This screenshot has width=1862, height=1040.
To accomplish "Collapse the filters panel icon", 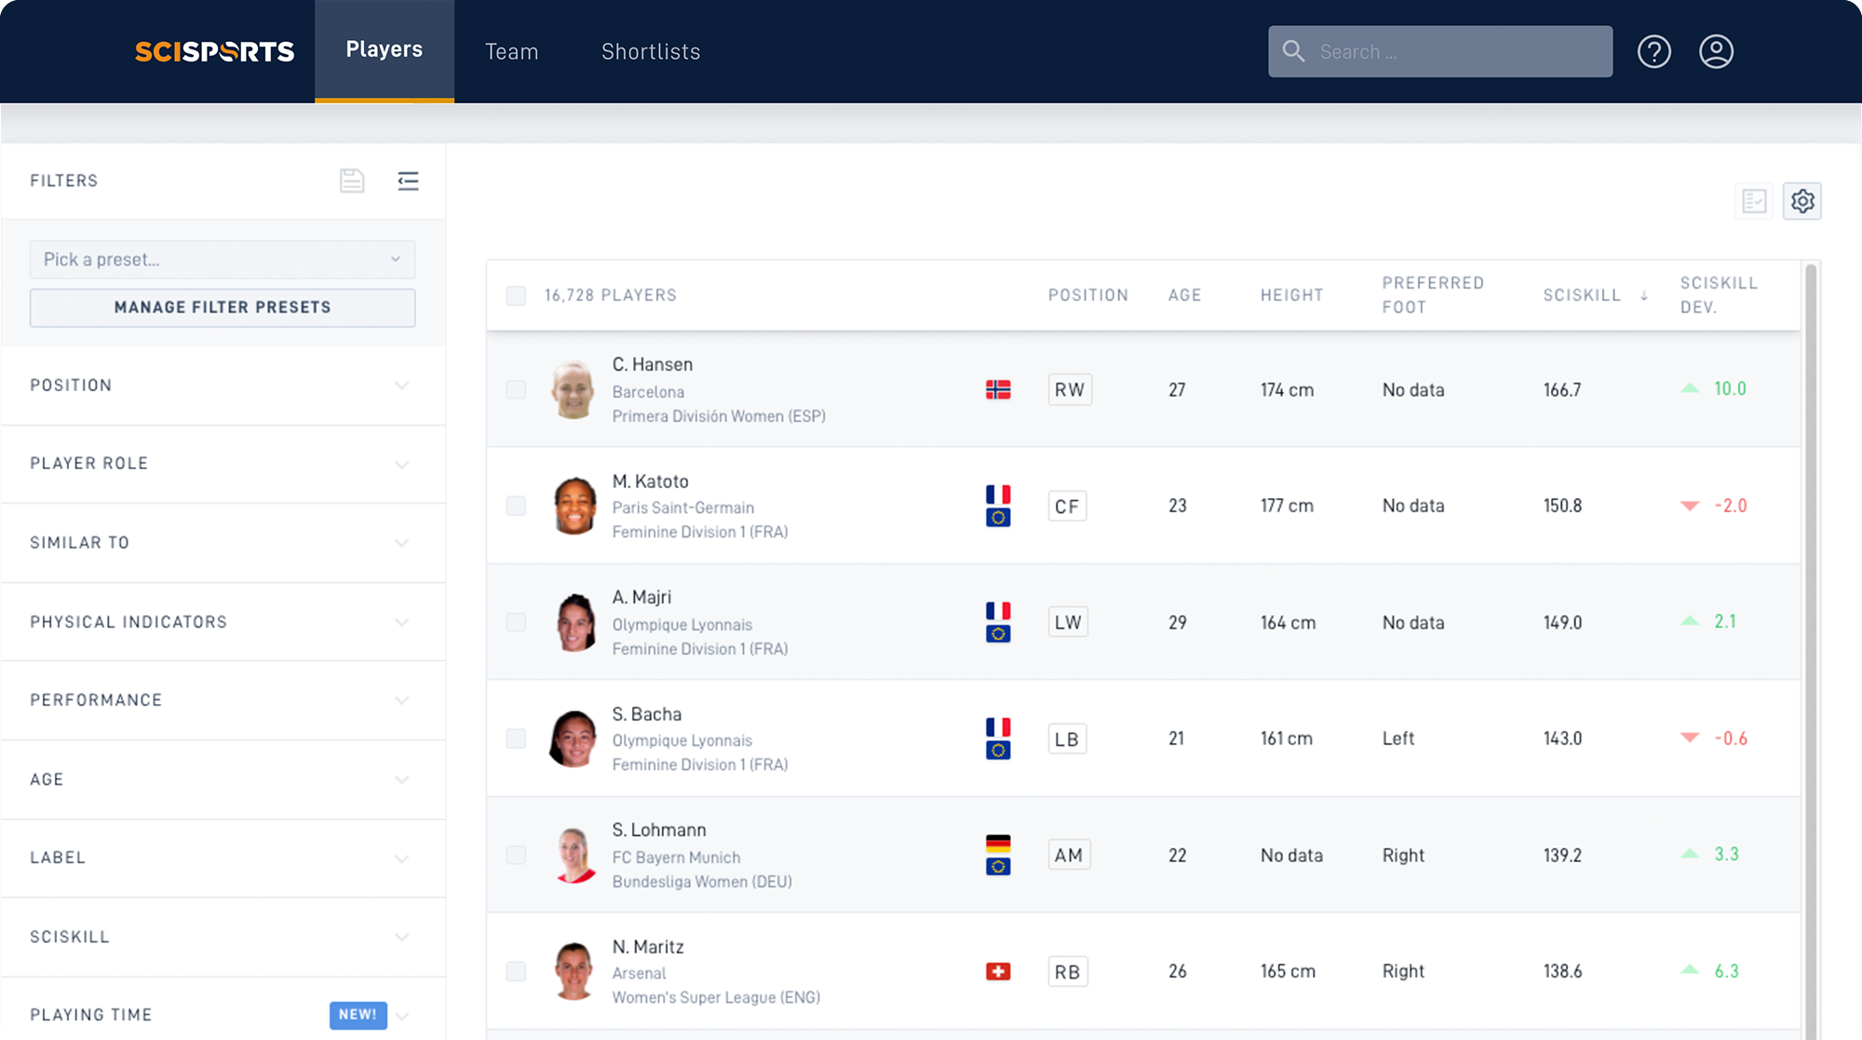I will click(x=408, y=181).
